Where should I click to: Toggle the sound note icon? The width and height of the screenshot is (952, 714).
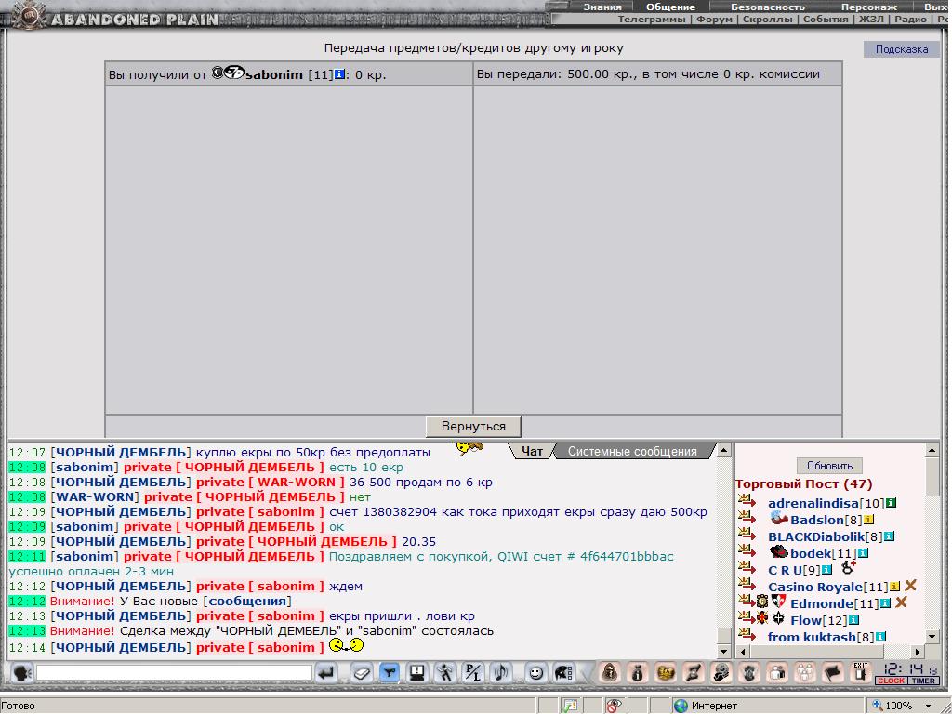click(x=501, y=673)
